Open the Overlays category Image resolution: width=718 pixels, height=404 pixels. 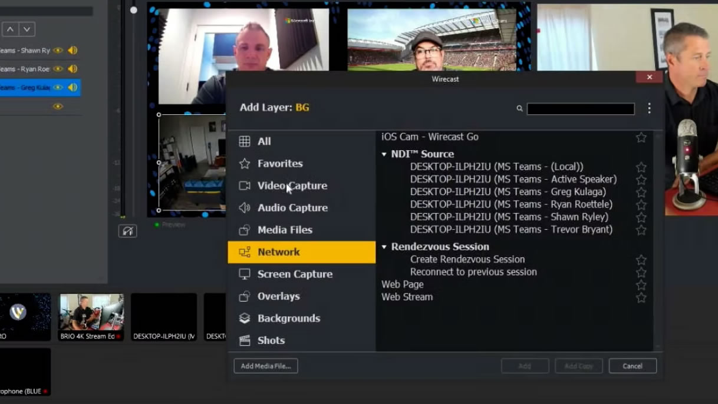[x=302, y=296]
